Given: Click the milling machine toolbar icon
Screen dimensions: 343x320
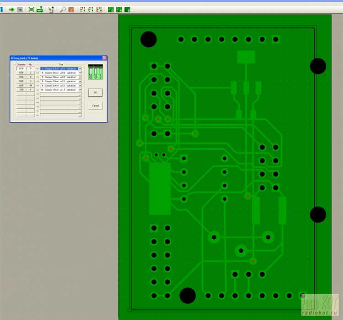Looking at the screenshot, I should (x=40, y=10).
